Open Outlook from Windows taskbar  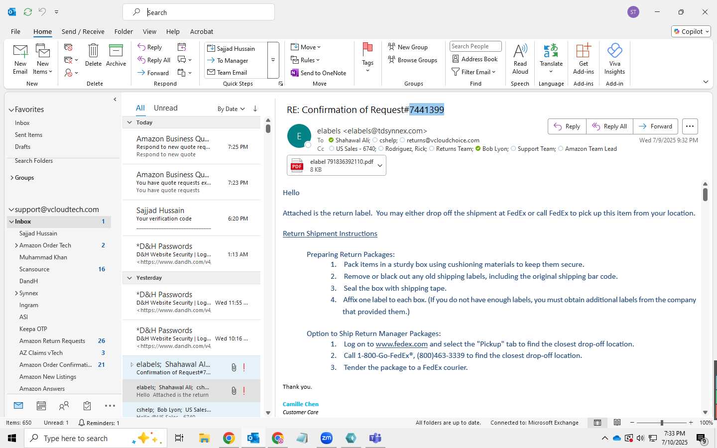tap(253, 438)
